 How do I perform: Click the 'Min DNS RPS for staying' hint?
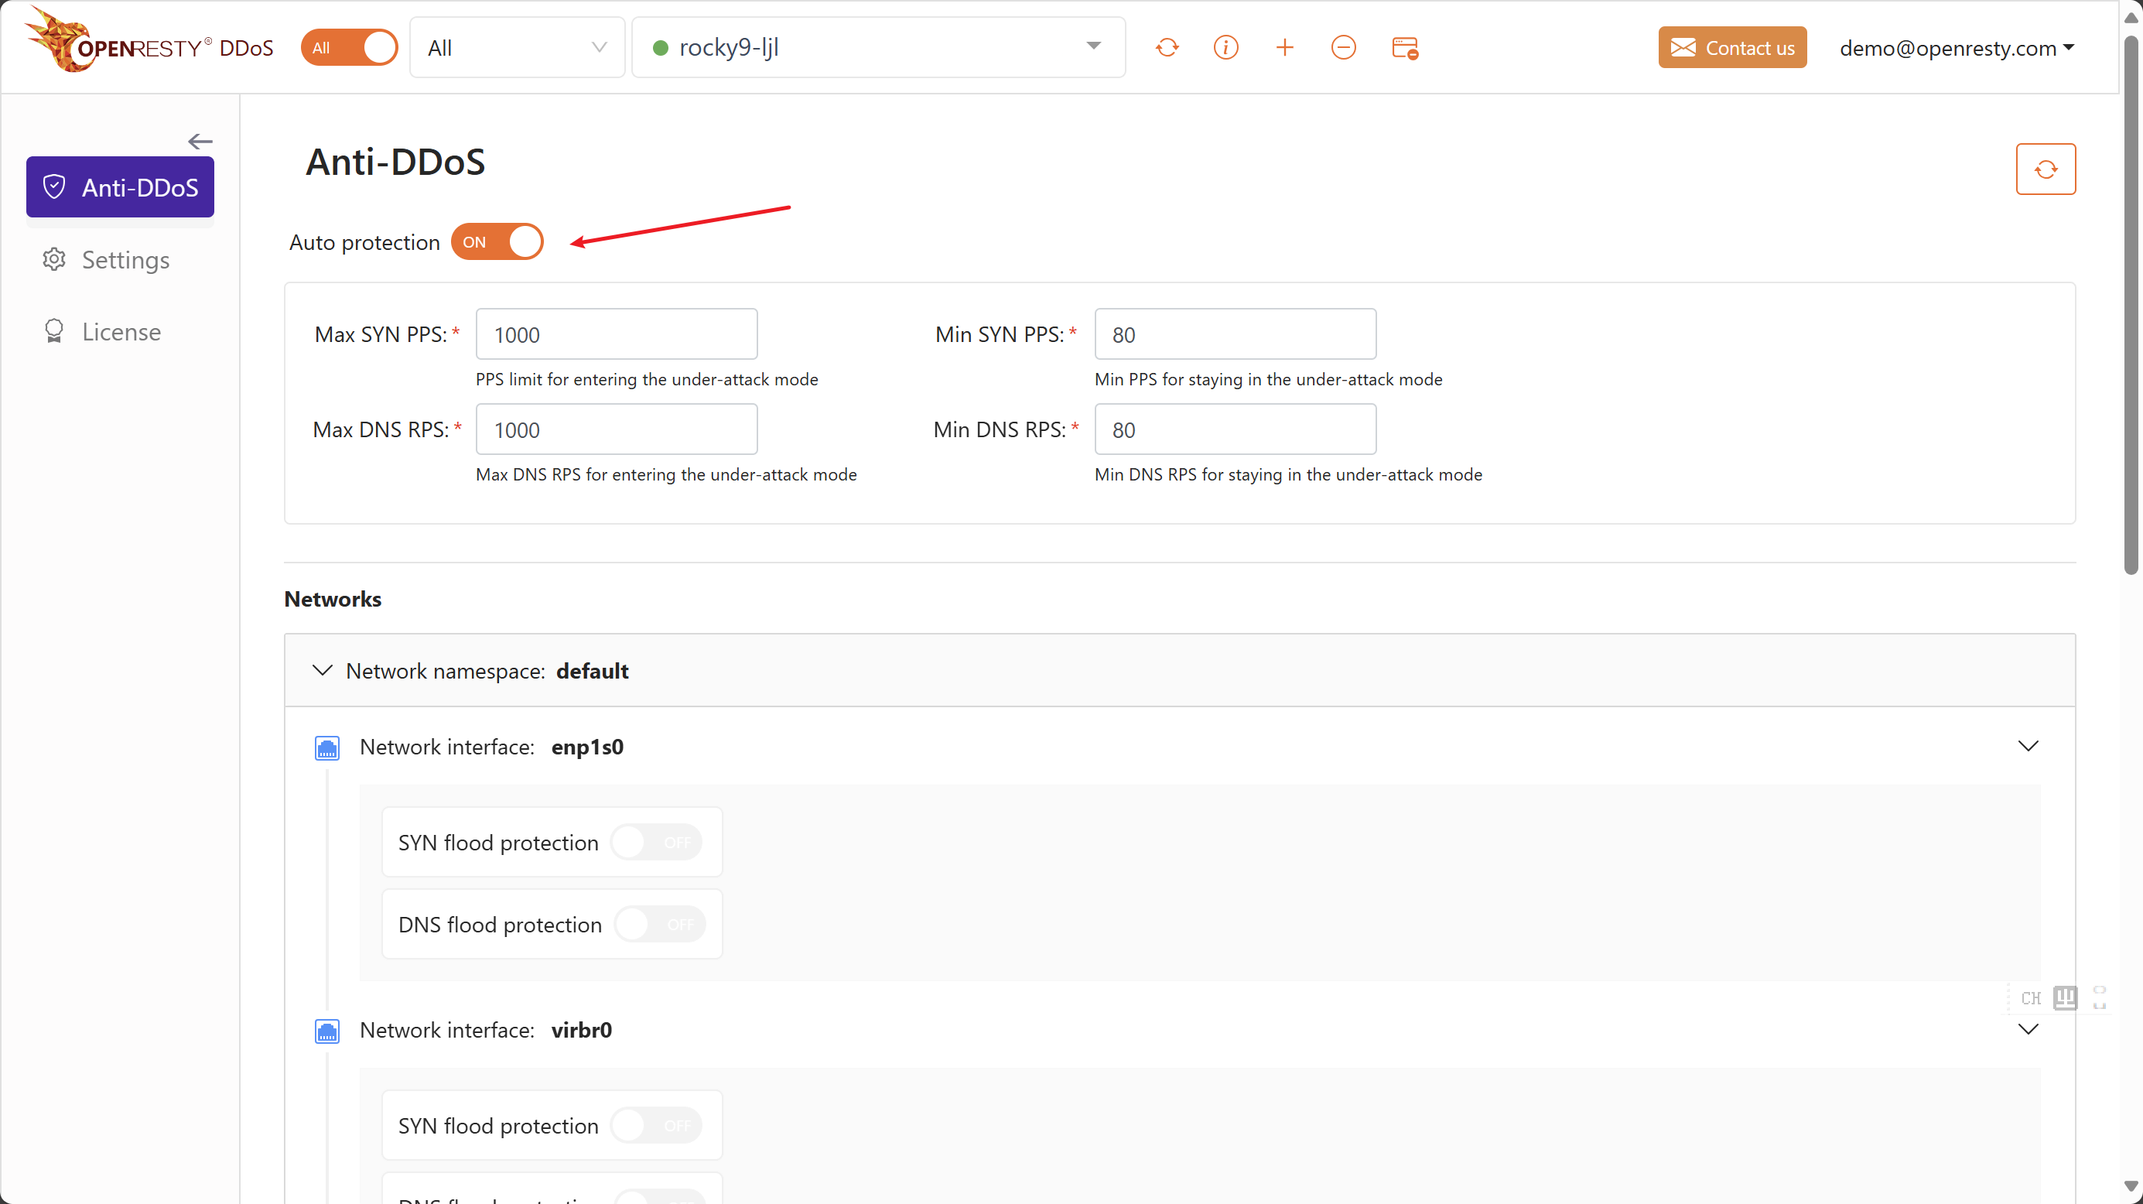pos(1288,474)
